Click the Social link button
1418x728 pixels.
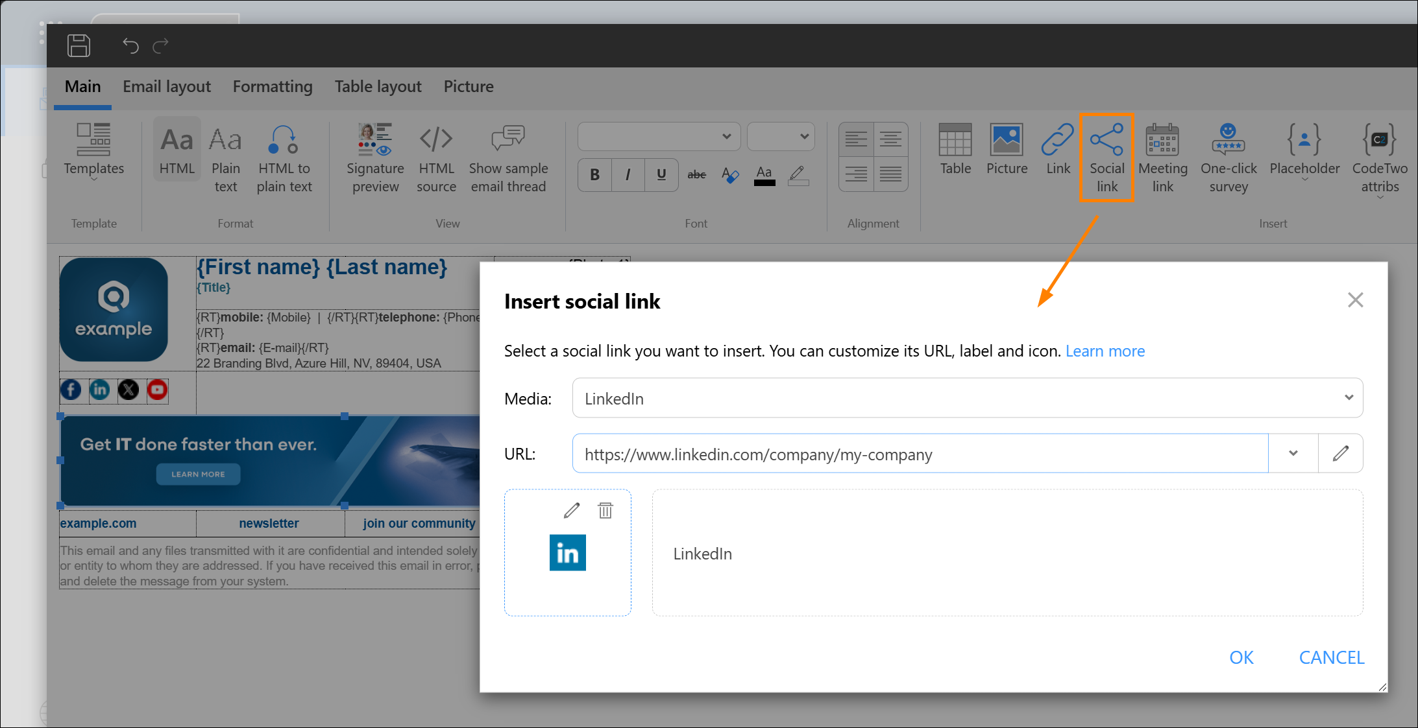tap(1106, 158)
